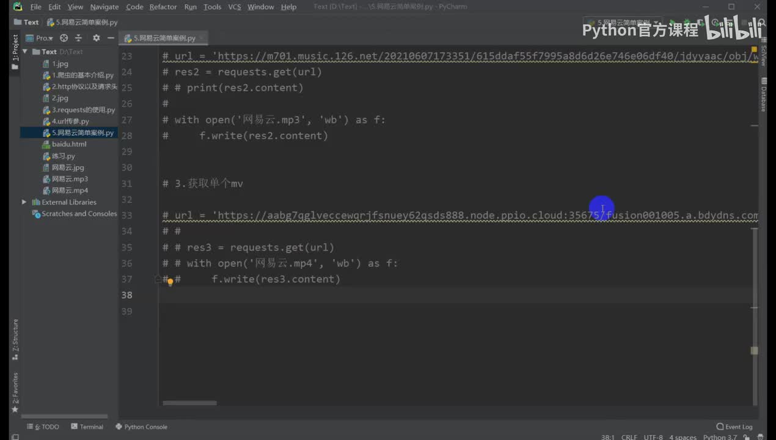Select 2.http协议以及请求头 file
Image resolution: width=776 pixels, height=440 pixels.
[x=80, y=87]
